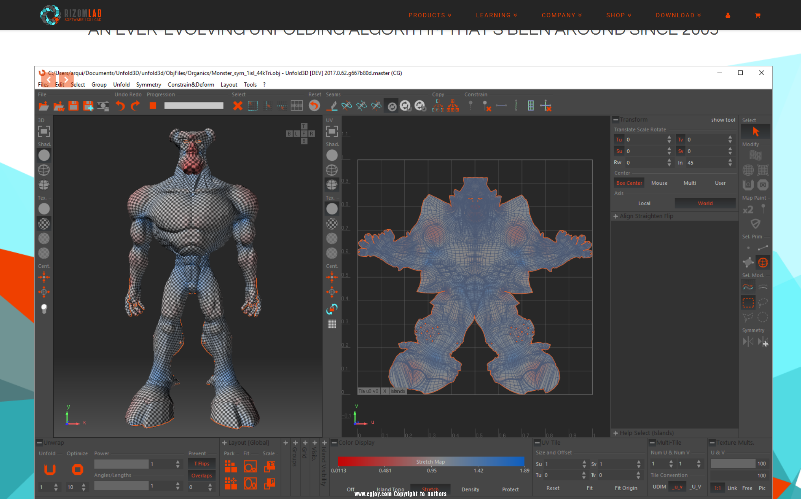The height and width of the screenshot is (499, 801).
Task: Click the light bulb icon
Action: coord(44,309)
